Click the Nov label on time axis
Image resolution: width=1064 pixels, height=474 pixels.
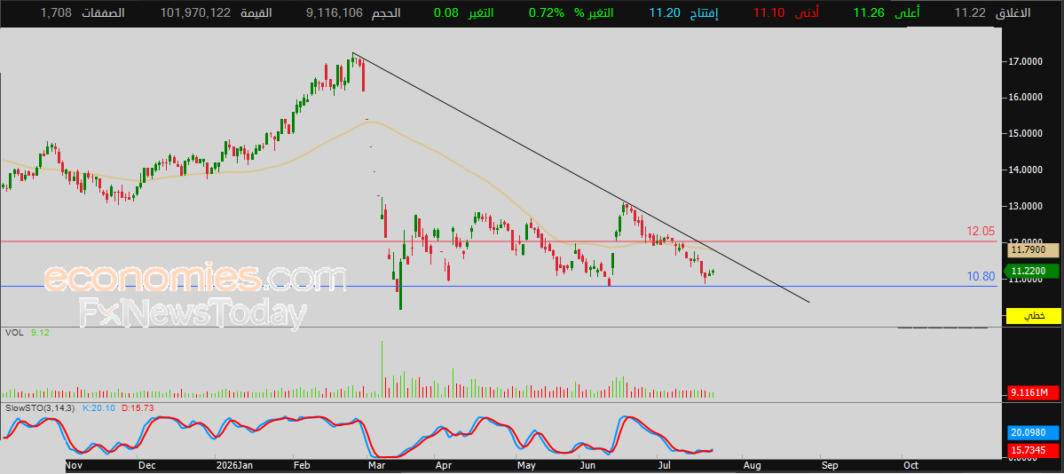tap(74, 467)
